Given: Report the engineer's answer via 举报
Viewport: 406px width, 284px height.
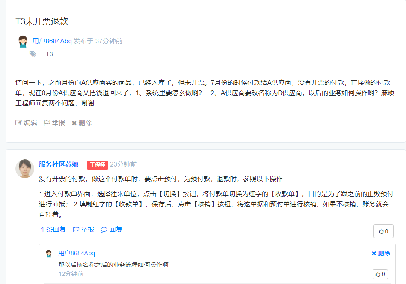Looking at the screenshot, I should coord(83,230).
